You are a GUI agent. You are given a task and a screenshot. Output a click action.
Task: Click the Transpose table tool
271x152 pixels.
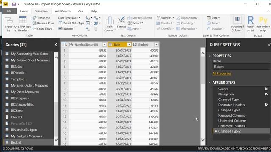pyautogui.click(x=41, y=18)
